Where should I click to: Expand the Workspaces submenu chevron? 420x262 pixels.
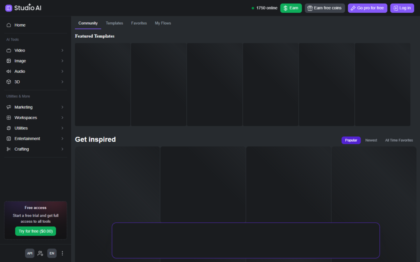[62, 117]
